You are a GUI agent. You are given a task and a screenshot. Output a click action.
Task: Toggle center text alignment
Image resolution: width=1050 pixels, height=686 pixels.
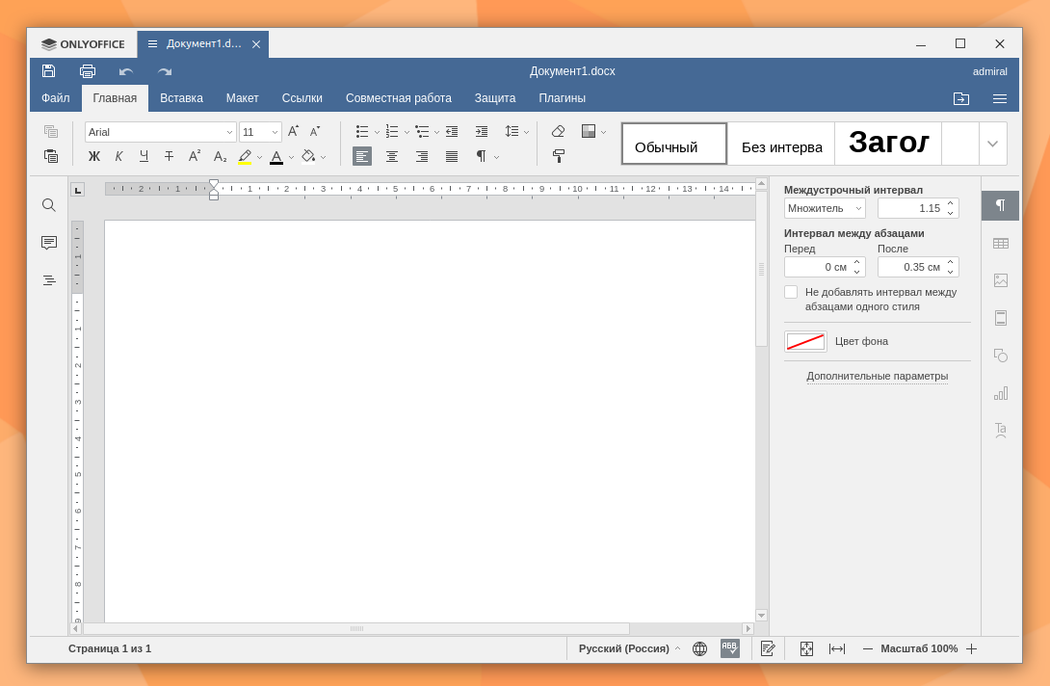click(x=392, y=156)
